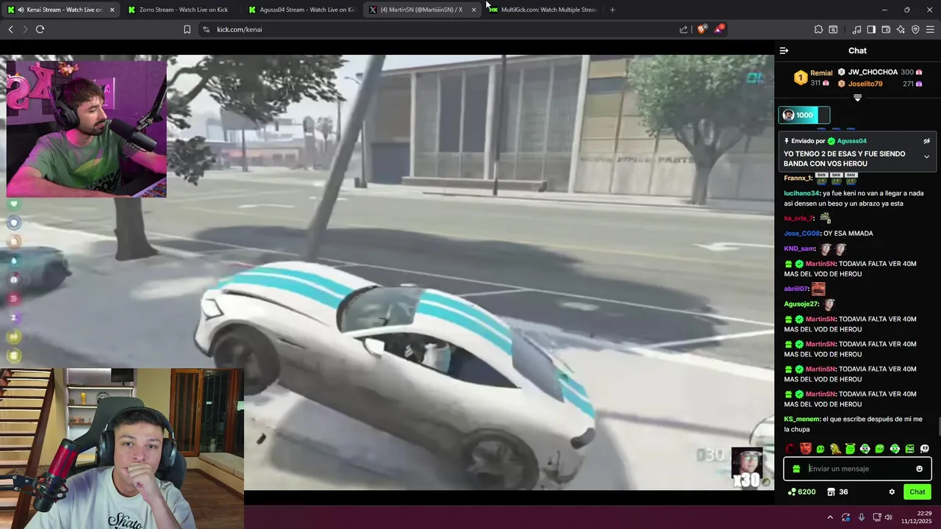Click the channel points icon showing 6200
This screenshot has width=941, height=529.
801,492
